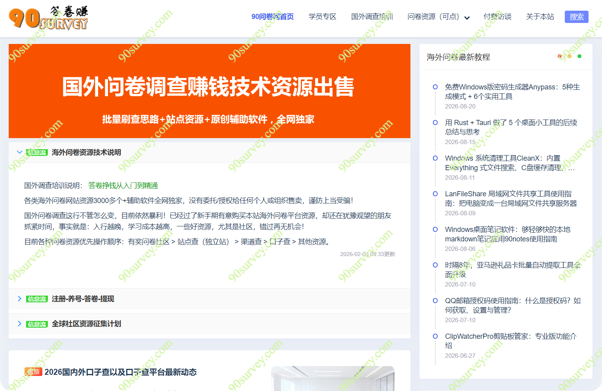The height and width of the screenshot is (391, 602).
Task: Click the red dot in 海外问卷最新教程 header
Action: (x=560, y=56)
